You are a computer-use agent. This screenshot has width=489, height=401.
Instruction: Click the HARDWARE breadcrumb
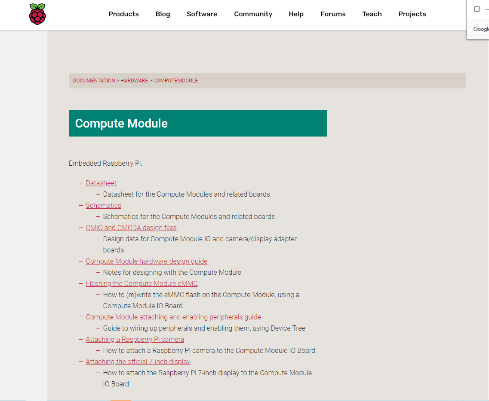pyautogui.click(x=134, y=81)
